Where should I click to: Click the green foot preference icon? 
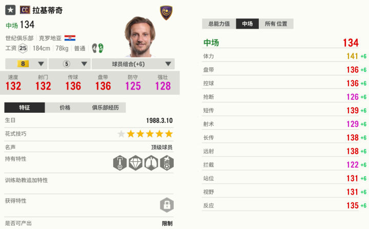(101, 48)
